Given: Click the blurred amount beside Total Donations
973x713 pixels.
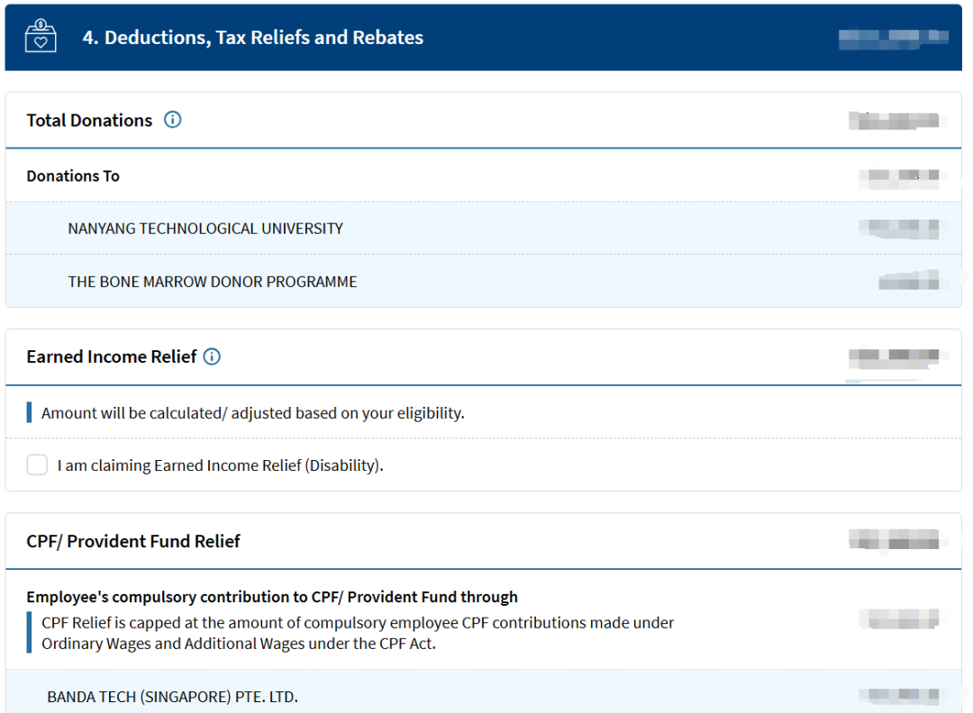Looking at the screenshot, I should (894, 121).
